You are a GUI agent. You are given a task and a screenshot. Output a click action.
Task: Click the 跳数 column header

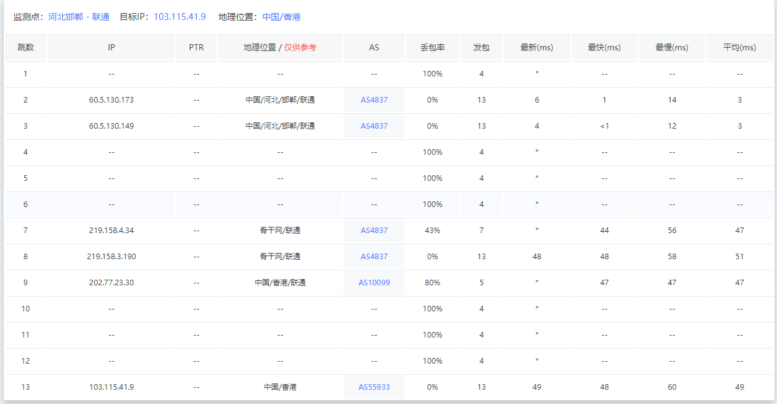[26, 48]
